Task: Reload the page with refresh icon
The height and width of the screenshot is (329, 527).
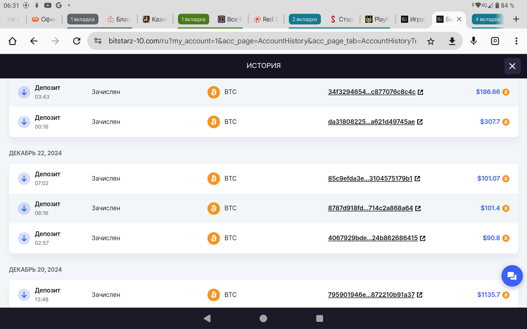Action: pos(77,41)
